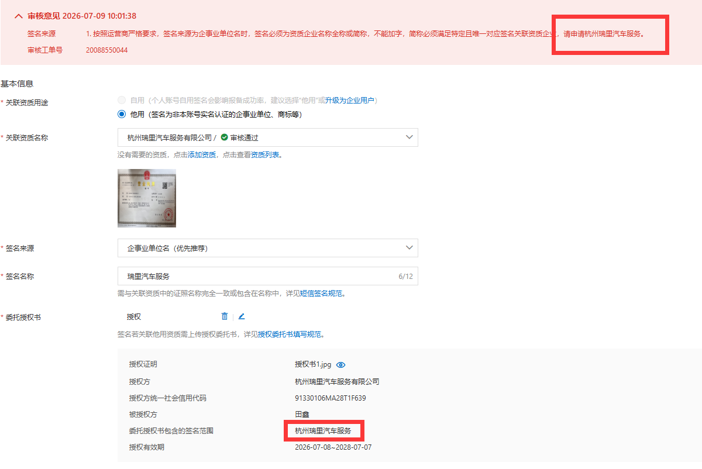Click the green 审核通过 check icon
Image resolution: width=702 pixels, height=469 pixels.
[x=225, y=137]
